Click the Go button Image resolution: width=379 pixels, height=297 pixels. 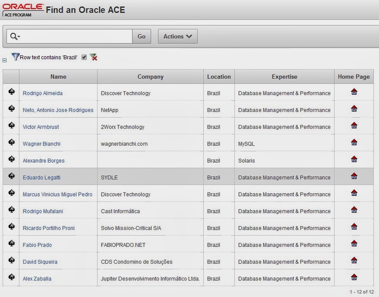[141, 36]
